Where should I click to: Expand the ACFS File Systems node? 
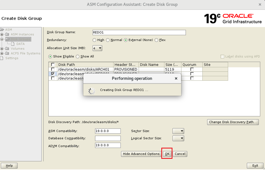[x=2, y=53]
